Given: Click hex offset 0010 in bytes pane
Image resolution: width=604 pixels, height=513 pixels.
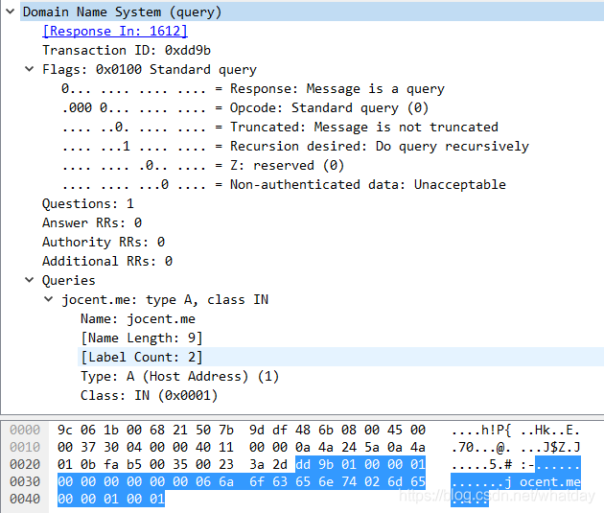Looking at the screenshot, I should 25,447.
